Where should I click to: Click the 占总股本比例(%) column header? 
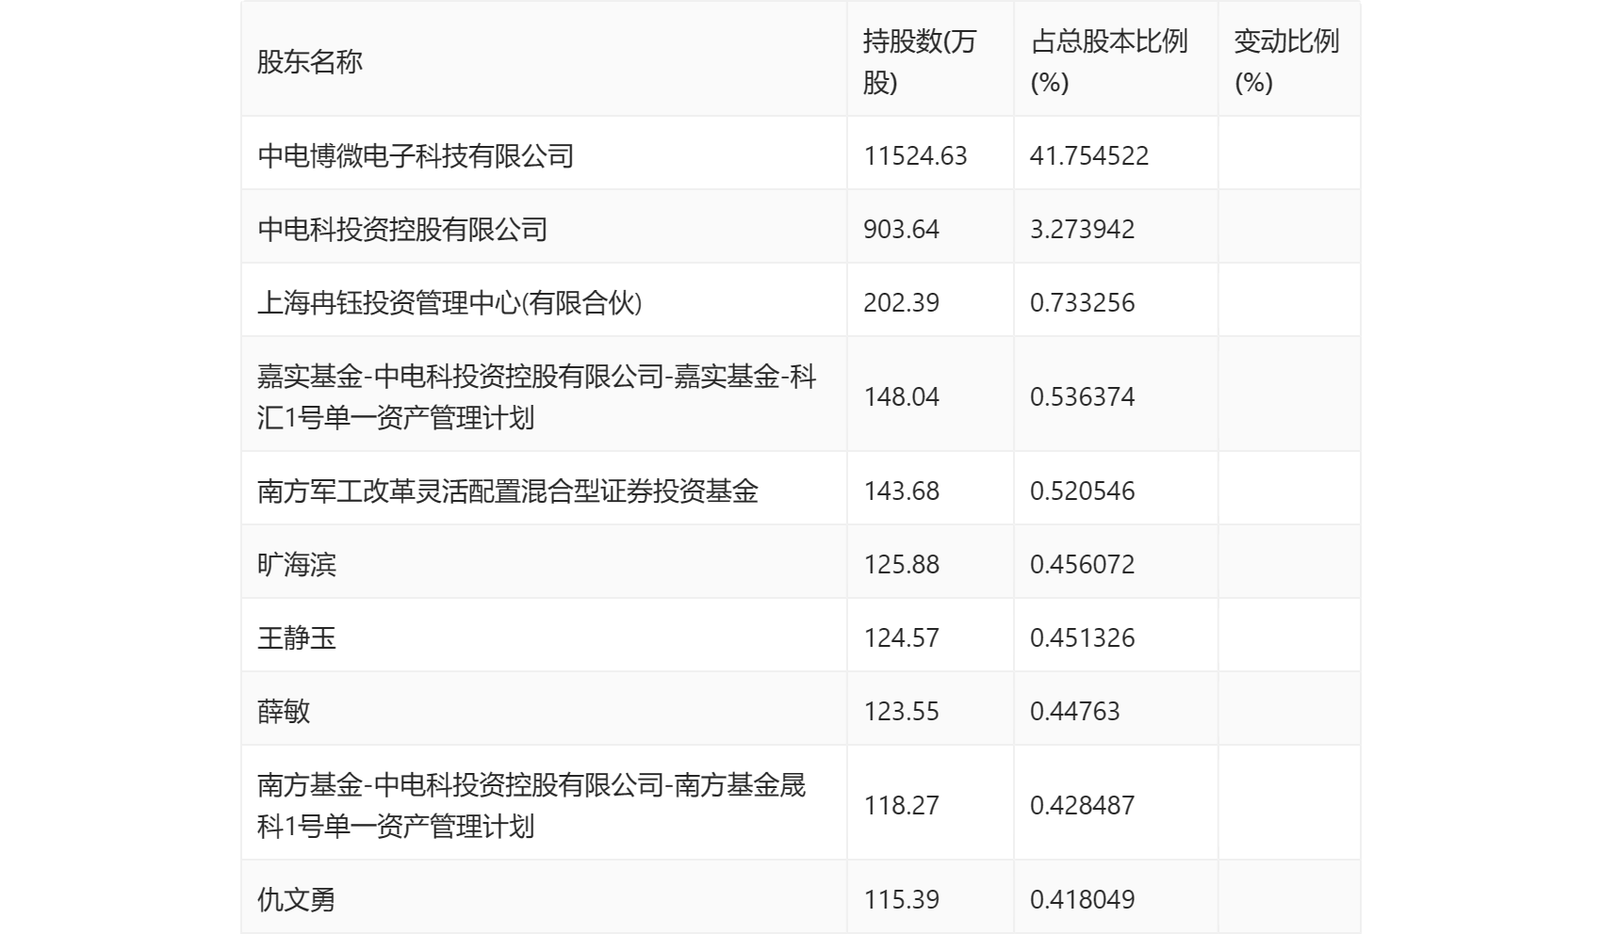(1108, 62)
